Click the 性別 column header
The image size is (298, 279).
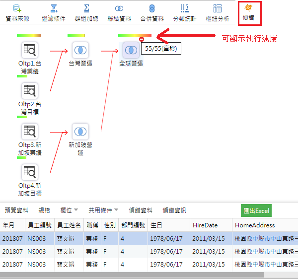tap(110, 225)
